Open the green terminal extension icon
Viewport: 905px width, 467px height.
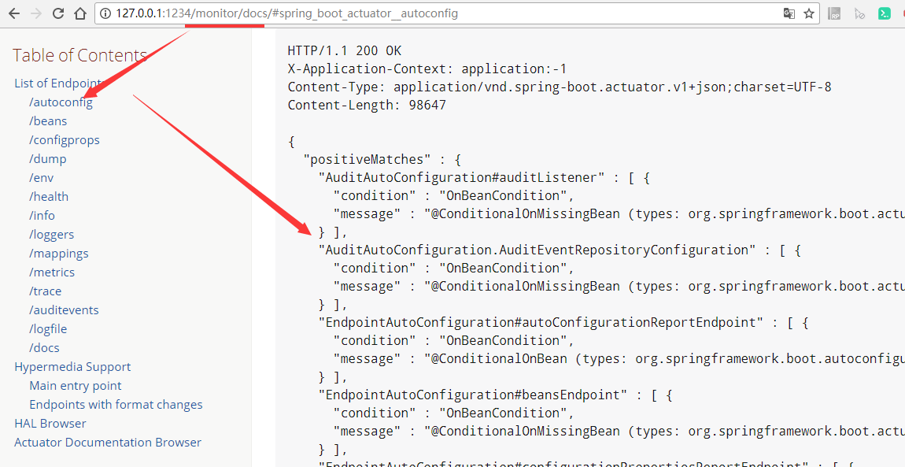point(885,14)
